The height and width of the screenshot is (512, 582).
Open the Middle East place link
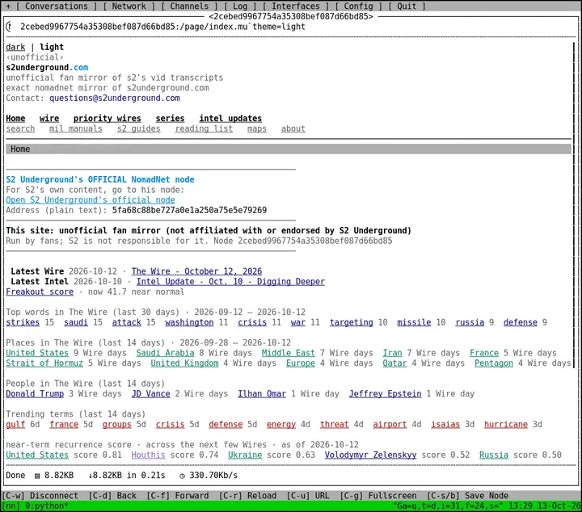pyautogui.click(x=289, y=353)
